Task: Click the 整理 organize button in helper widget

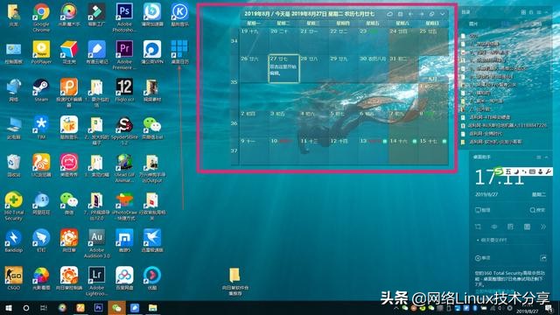Action: 482,210
